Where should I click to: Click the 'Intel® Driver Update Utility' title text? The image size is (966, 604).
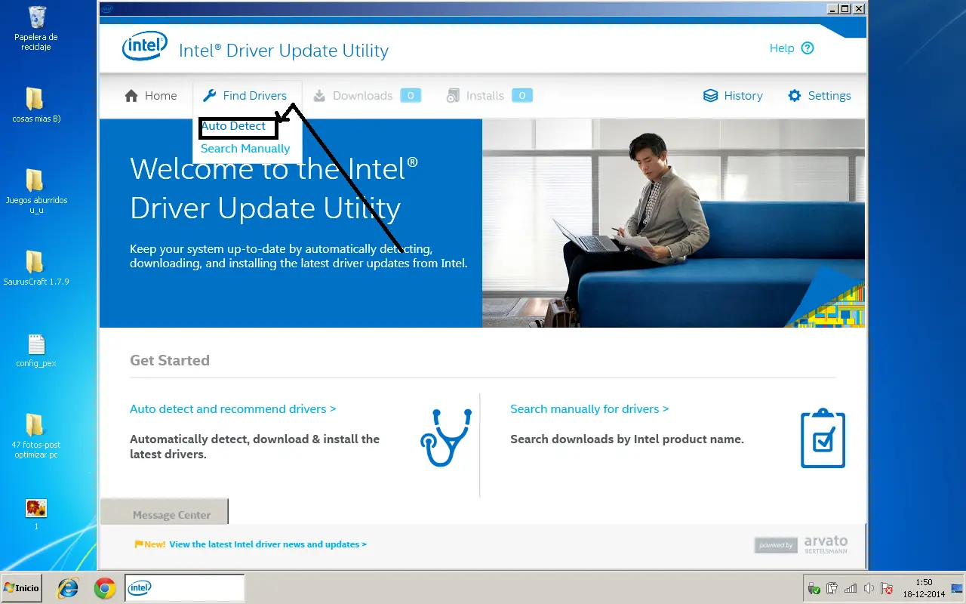[284, 51]
